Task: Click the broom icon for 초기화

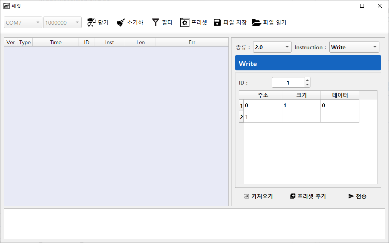Action: pyautogui.click(x=121, y=23)
